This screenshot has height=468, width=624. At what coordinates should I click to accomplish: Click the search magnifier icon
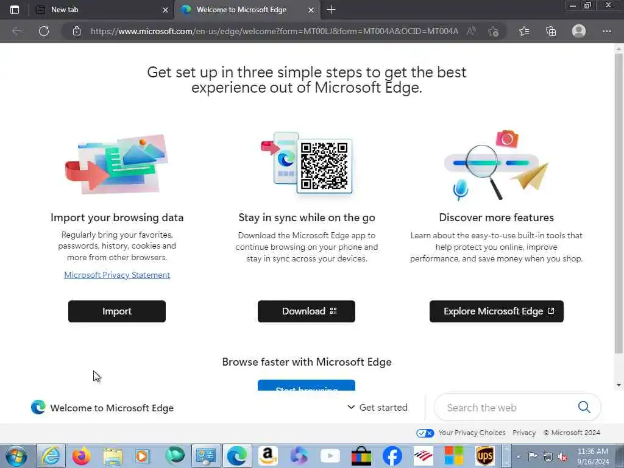tap(584, 407)
